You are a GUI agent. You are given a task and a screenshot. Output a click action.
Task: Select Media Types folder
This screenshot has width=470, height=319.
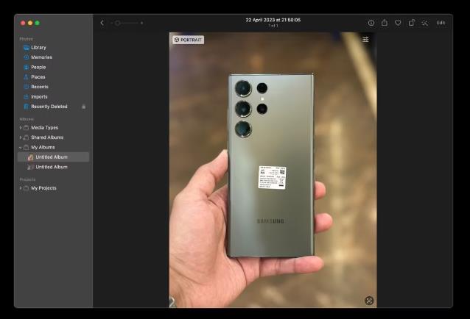pos(45,128)
